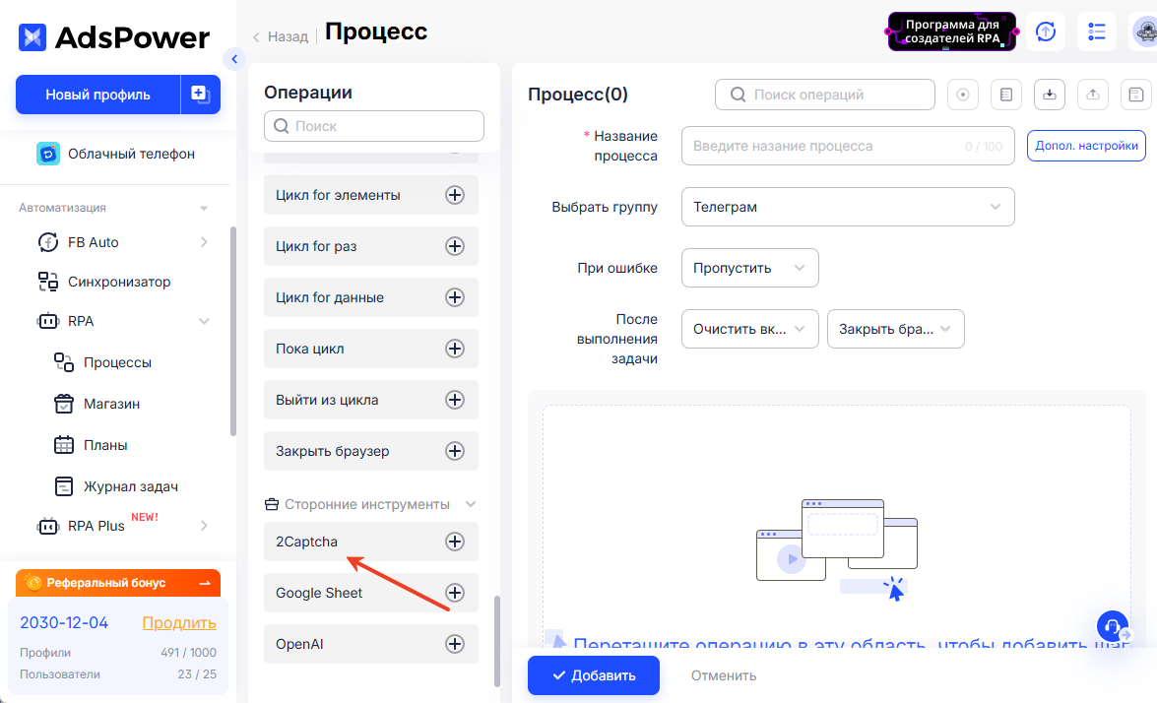Click the Название процесса input field
Screen dimensions: 1157x703
pos(848,146)
